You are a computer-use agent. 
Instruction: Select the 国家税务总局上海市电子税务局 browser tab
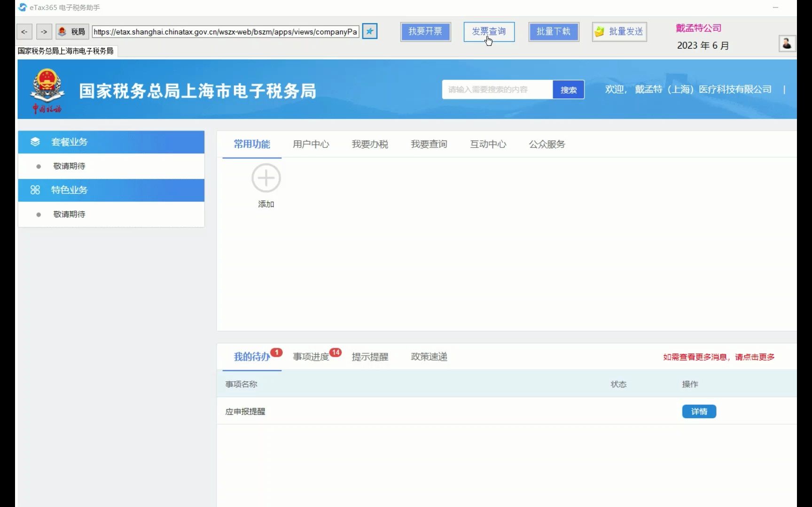point(66,51)
